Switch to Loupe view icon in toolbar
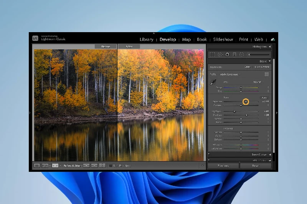The image size is (307, 204). [37, 165]
